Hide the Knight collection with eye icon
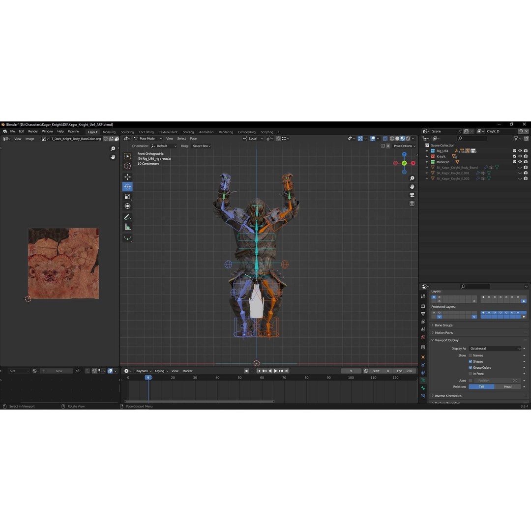This screenshot has width=531, height=531. 520,156
